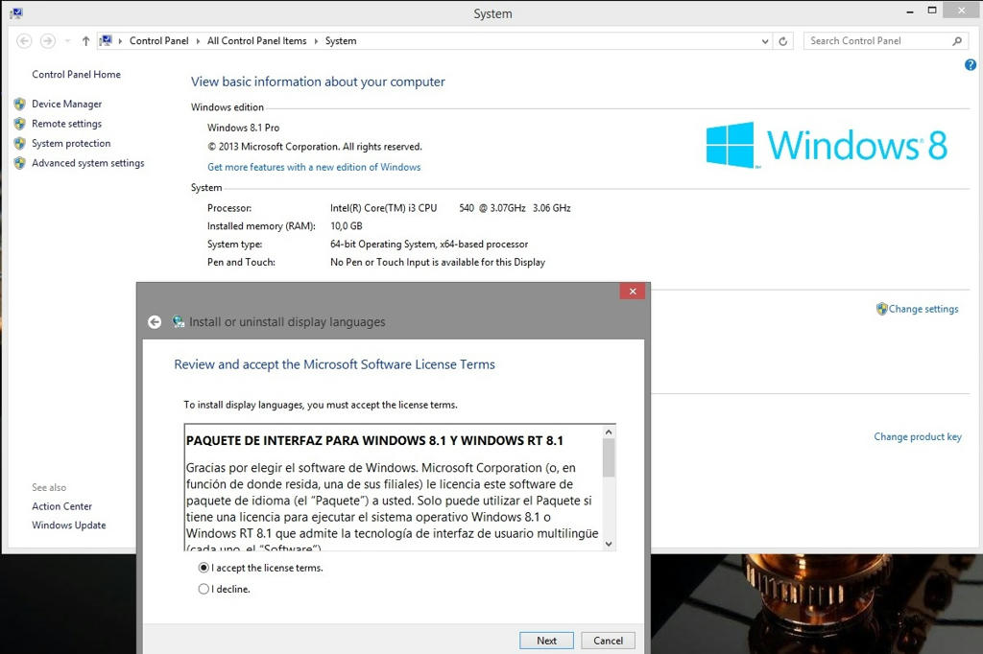The width and height of the screenshot is (983, 654).
Task: Click the search magnifier icon
Action: 957,40
